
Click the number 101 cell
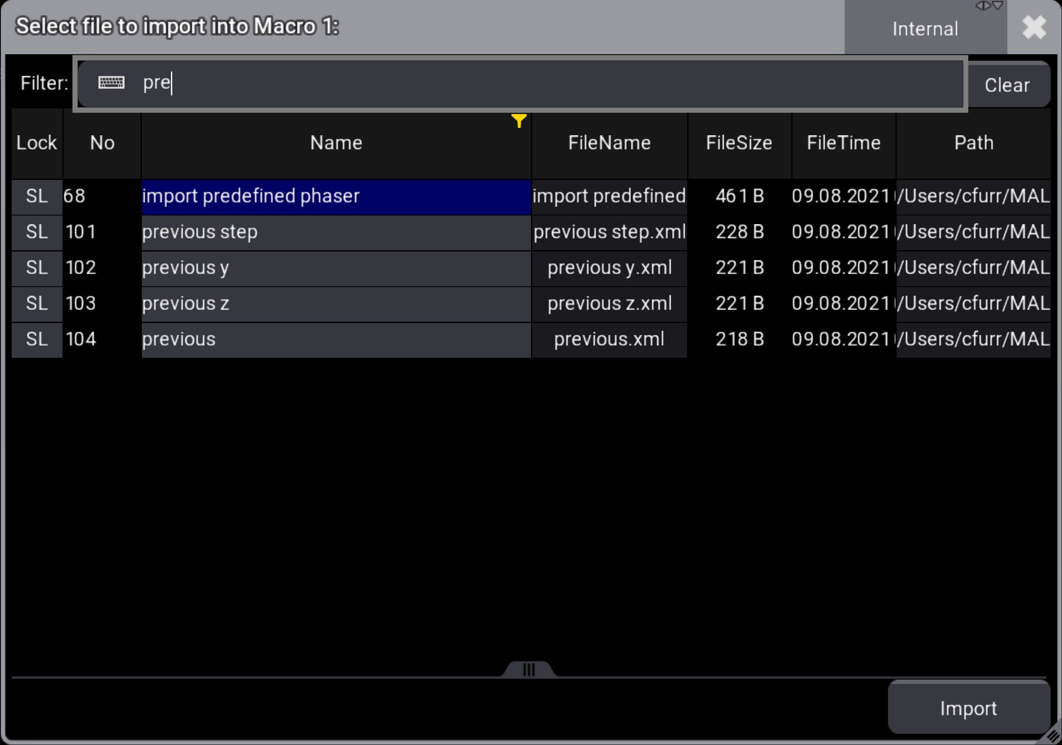(x=102, y=232)
